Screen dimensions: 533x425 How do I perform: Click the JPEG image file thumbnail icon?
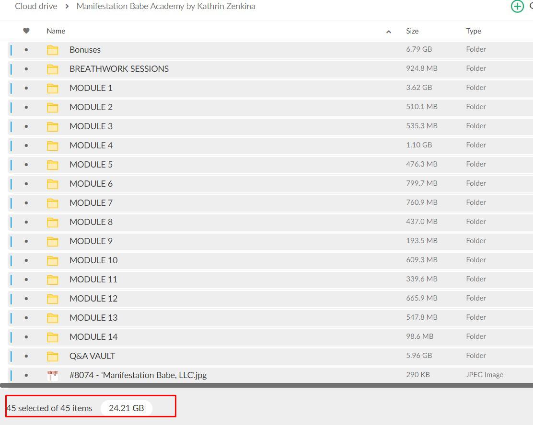click(x=52, y=375)
